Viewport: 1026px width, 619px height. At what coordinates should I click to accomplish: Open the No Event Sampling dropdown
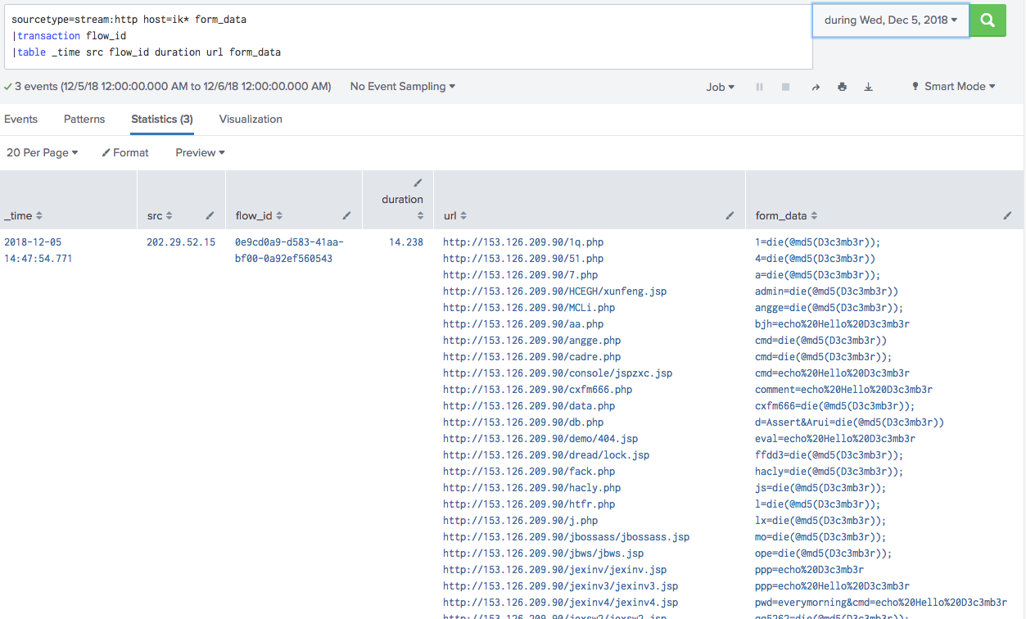click(x=402, y=86)
